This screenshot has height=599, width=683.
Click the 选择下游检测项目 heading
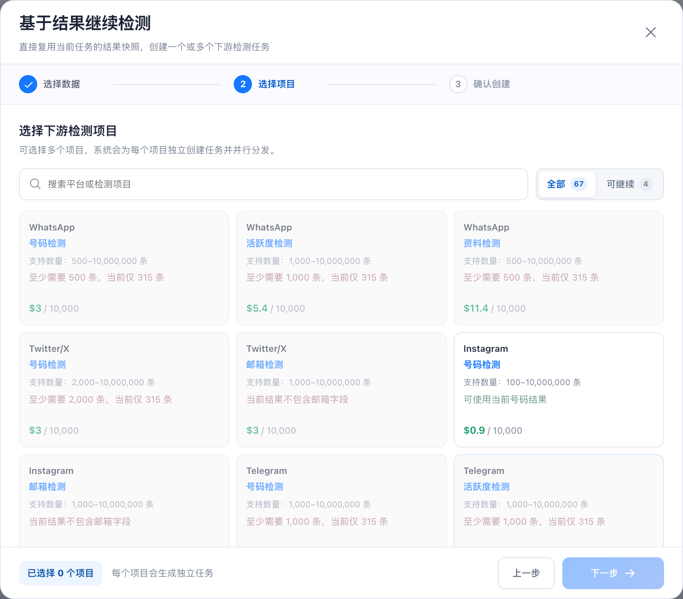coord(68,131)
